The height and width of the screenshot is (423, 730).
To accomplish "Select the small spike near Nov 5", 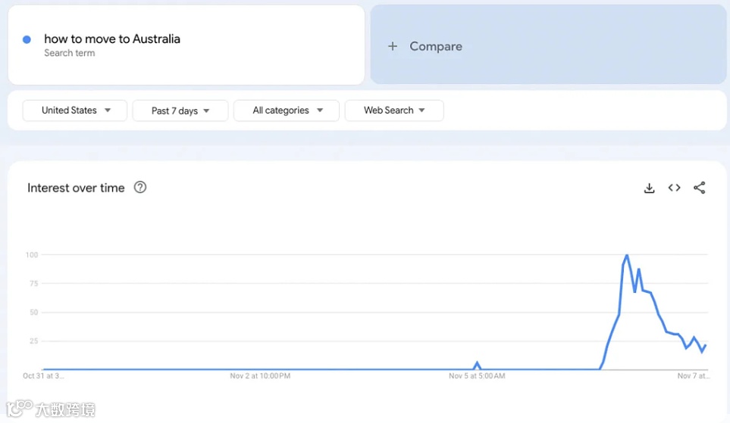I will click(x=477, y=363).
